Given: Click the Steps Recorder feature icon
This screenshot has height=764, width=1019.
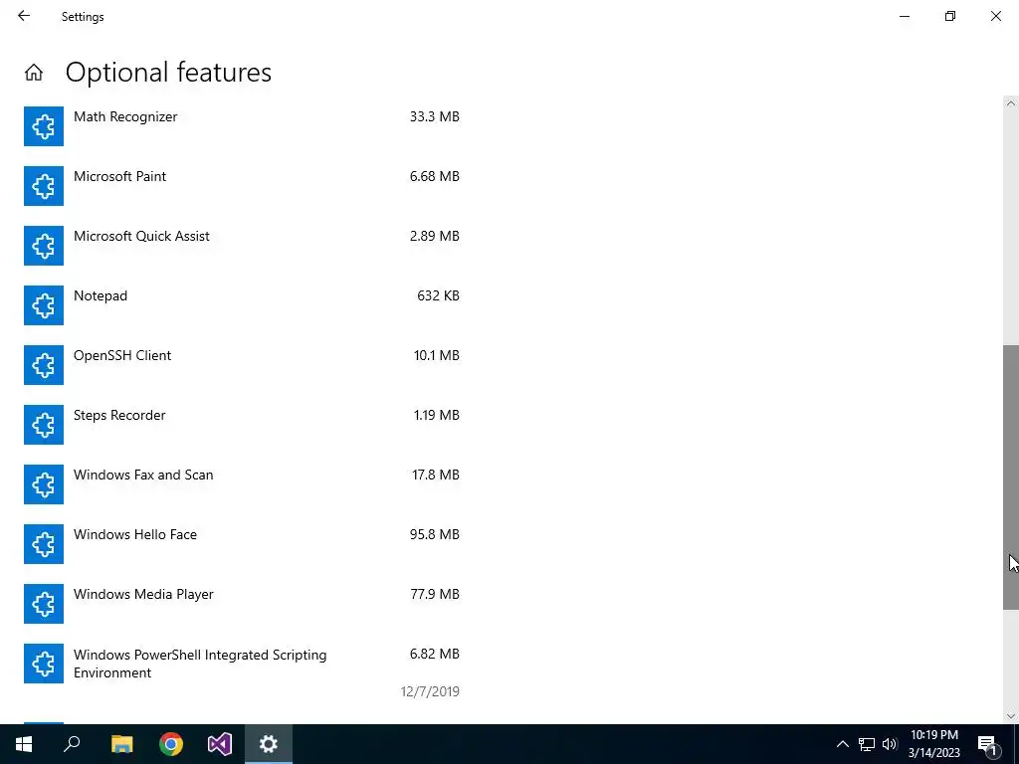Looking at the screenshot, I should click(44, 425).
